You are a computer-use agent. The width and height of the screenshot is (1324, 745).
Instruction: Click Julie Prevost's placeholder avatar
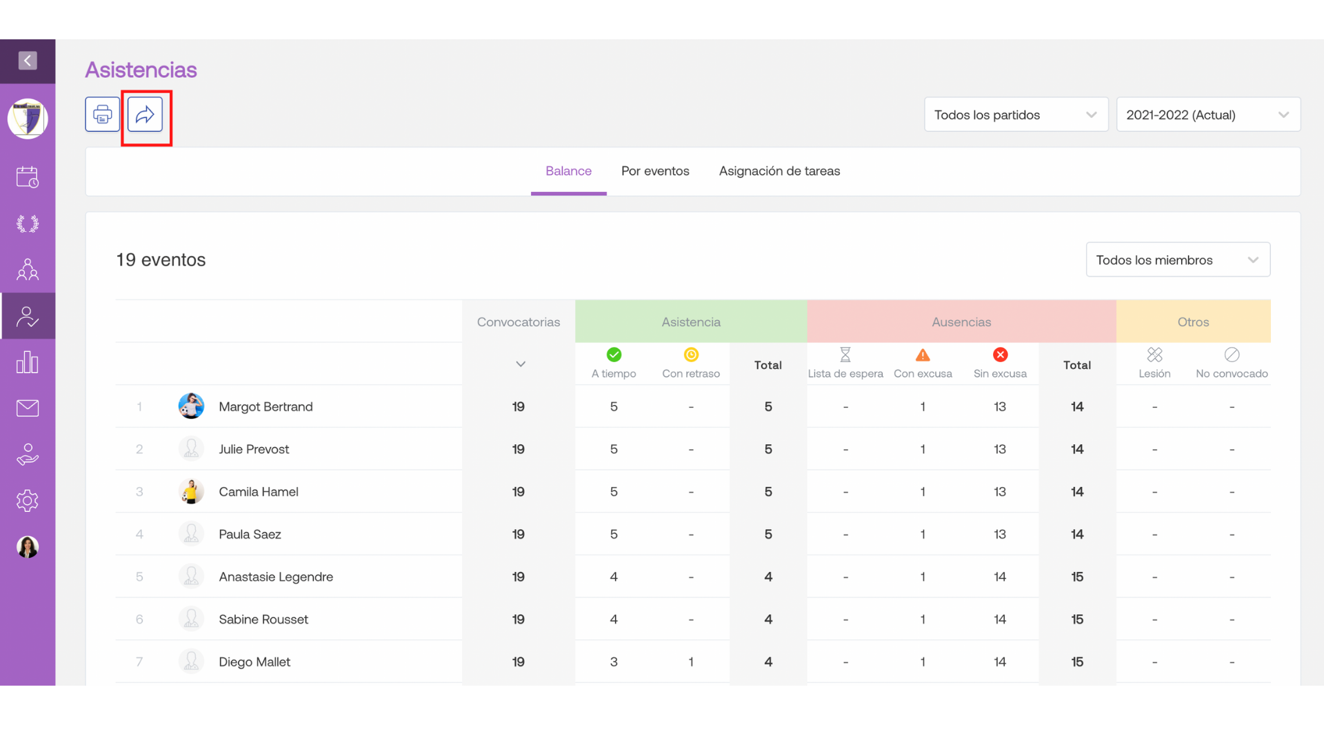click(x=191, y=449)
